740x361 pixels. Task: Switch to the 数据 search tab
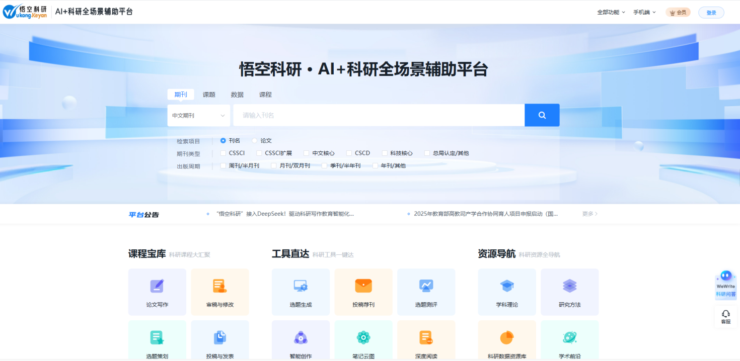click(237, 95)
